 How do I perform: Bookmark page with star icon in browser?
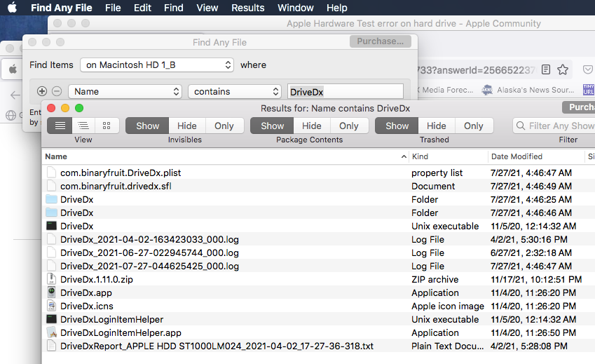[563, 69]
